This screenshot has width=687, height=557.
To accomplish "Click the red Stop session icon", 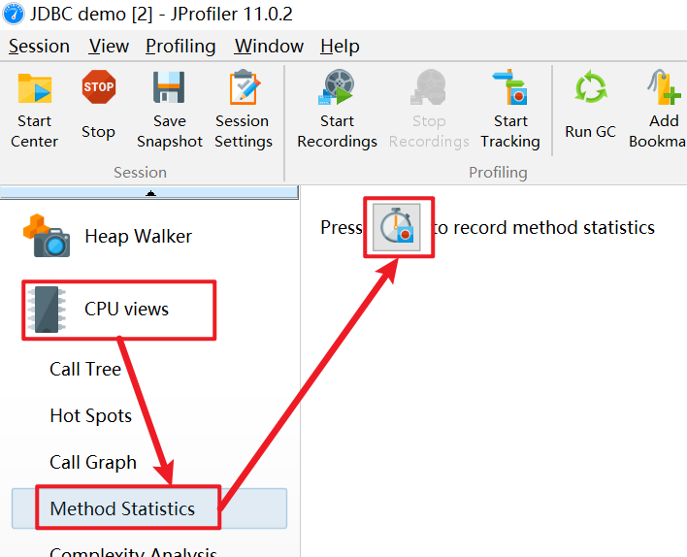I will point(99,86).
